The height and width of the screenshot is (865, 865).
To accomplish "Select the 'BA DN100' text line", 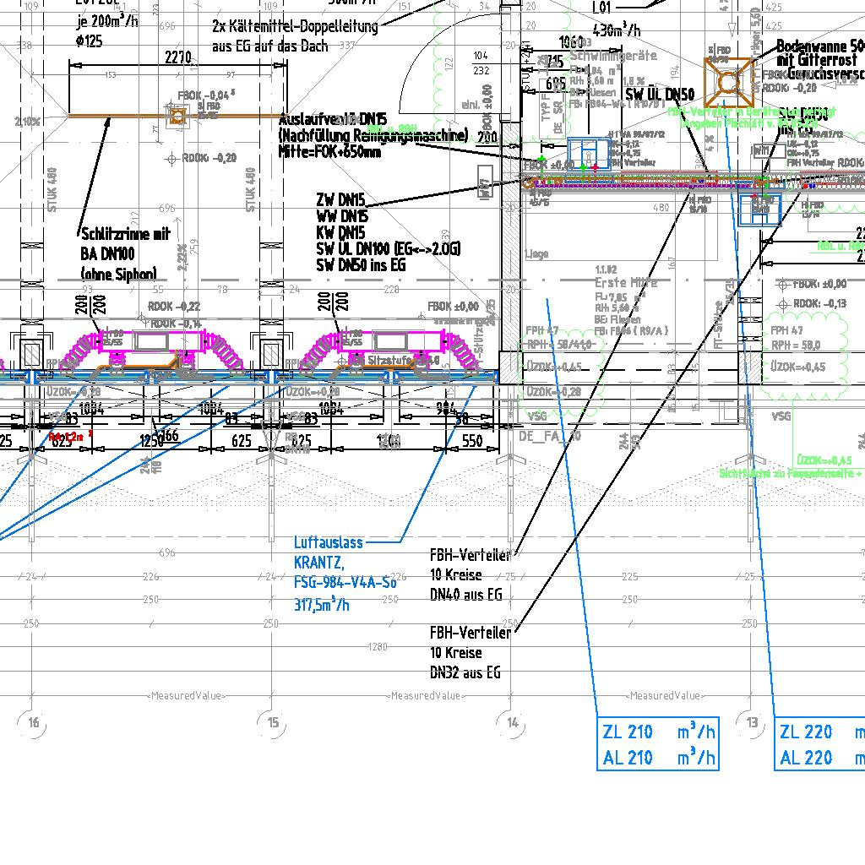I will click(x=107, y=253).
